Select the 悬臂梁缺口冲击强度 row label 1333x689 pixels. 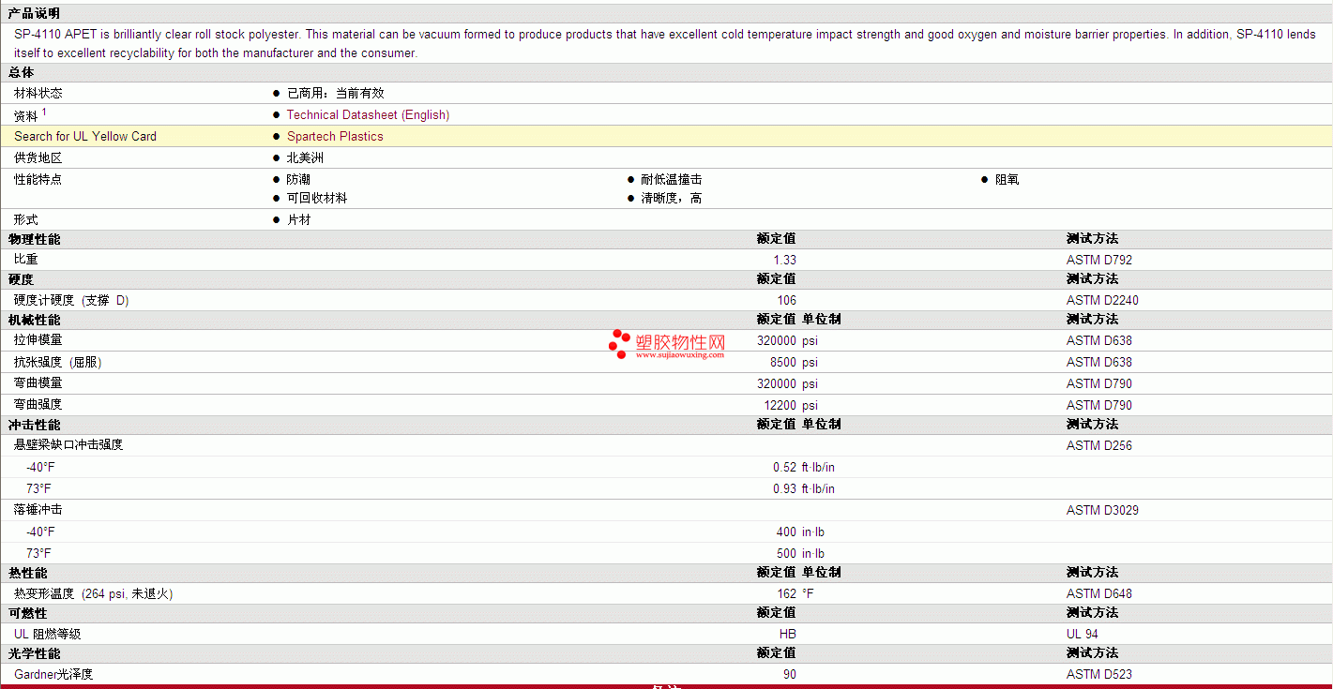[x=68, y=444]
